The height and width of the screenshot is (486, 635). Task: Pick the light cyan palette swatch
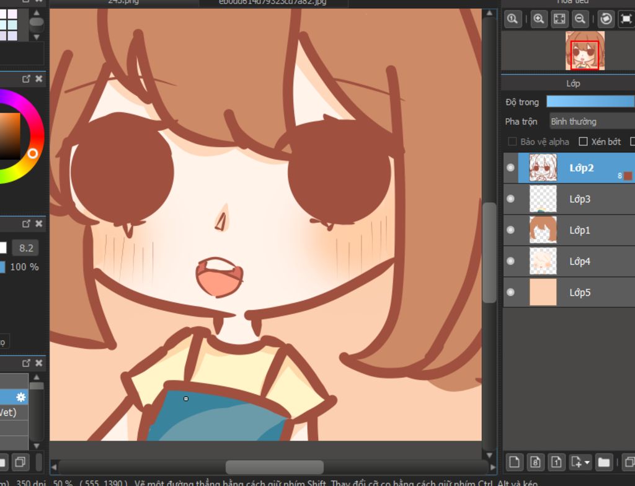click(12, 25)
